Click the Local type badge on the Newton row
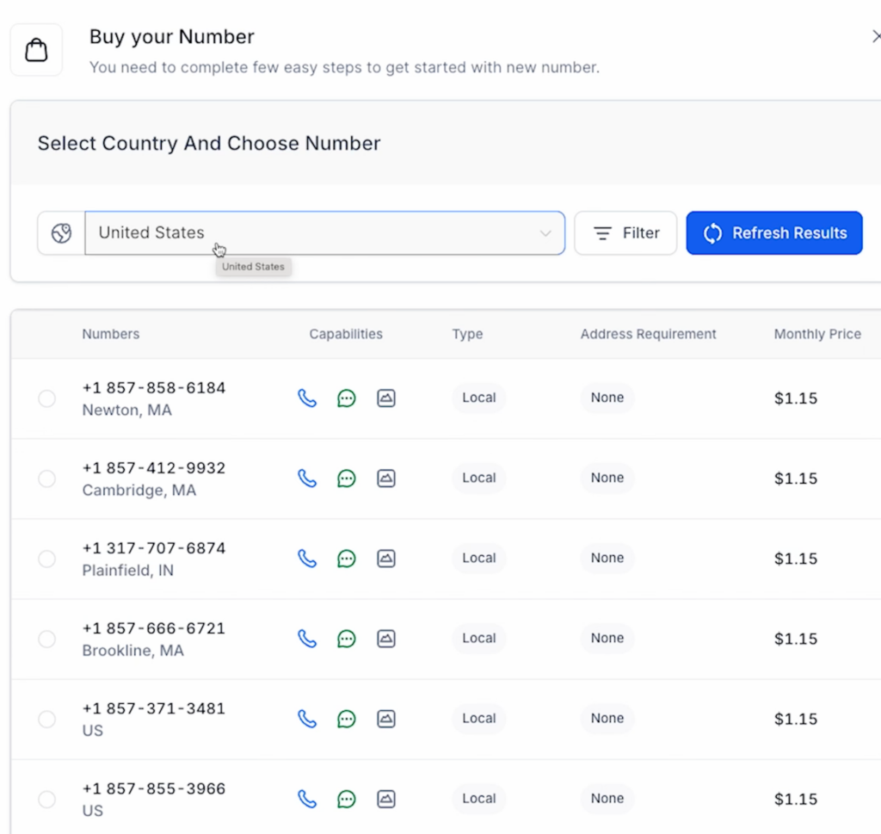 point(478,398)
